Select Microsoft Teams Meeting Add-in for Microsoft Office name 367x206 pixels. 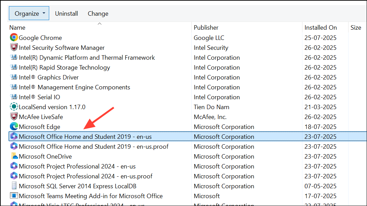(x=91, y=196)
